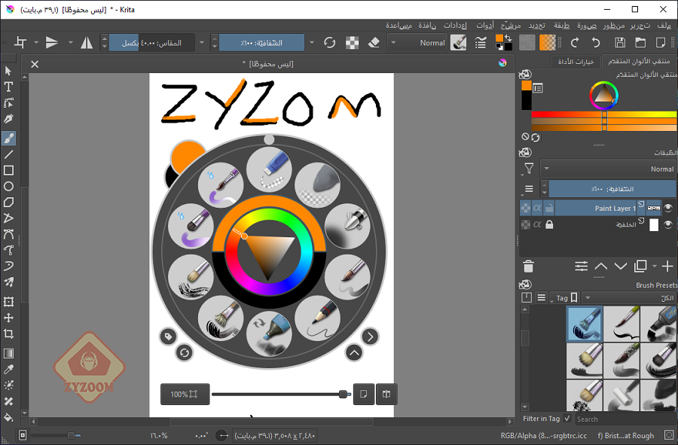678x445 pixels.
Task: Click the Reload original preset icon
Action: point(329,42)
